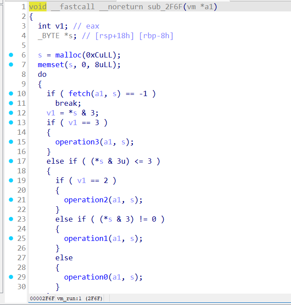The width and height of the screenshot is (291, 305).
Task: Click the 00002F6F address in the status bar
Action: [42, 298]
